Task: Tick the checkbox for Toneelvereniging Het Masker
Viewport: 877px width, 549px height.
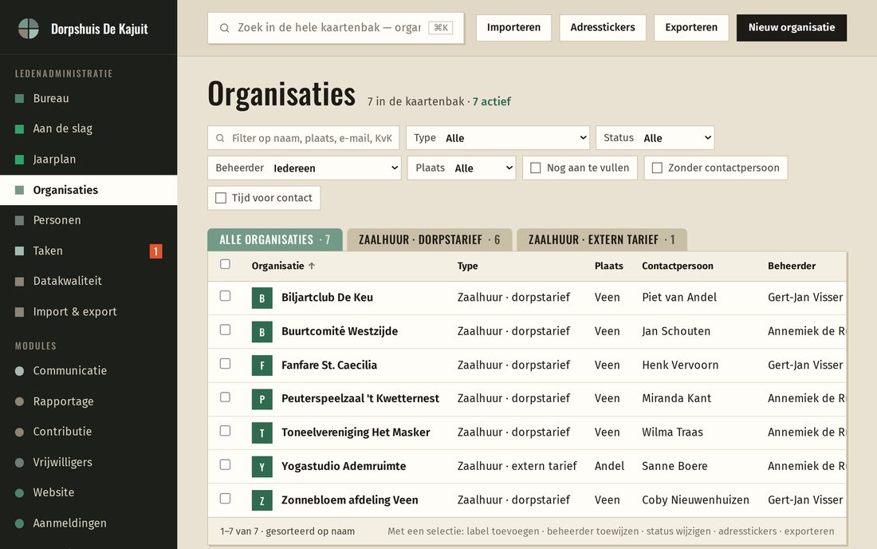Action: 225,430
